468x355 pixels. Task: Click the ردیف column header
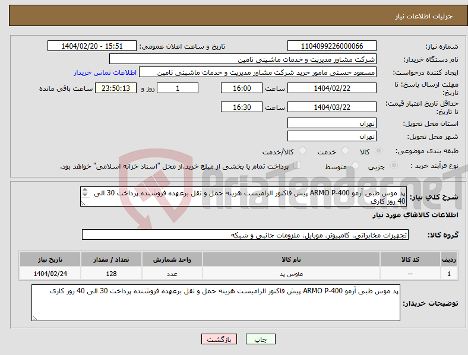click(449, 259)
